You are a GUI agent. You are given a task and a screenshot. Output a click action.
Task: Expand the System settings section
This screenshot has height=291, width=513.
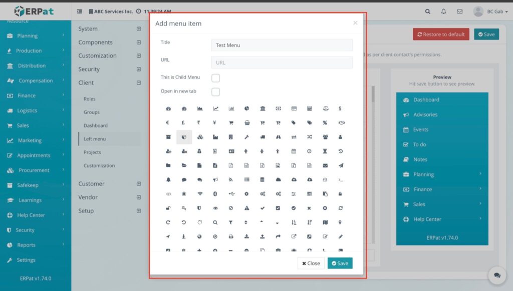(x=139, y=28)
